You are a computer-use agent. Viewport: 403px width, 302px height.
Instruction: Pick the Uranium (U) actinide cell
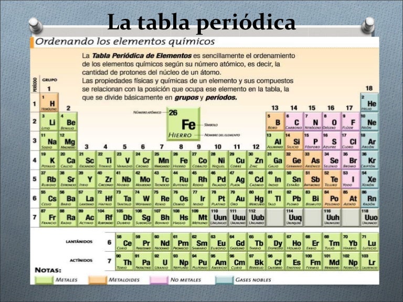coord(164,261)
